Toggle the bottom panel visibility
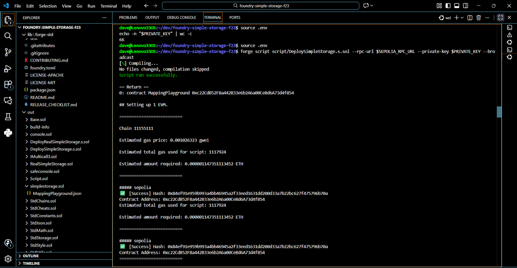Viewport: 517px width, 268px height. point(457,6)
